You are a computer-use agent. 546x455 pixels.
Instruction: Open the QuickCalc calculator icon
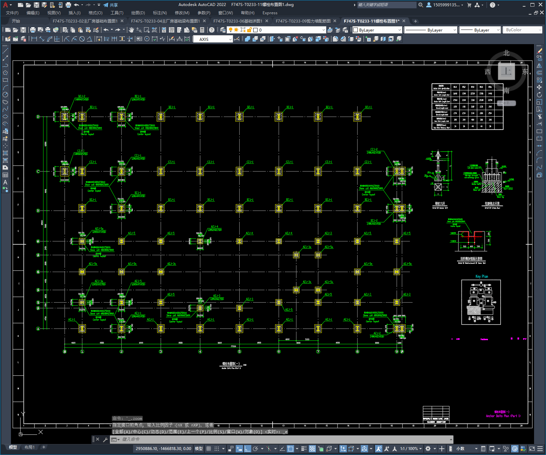[x=202, y=30]
